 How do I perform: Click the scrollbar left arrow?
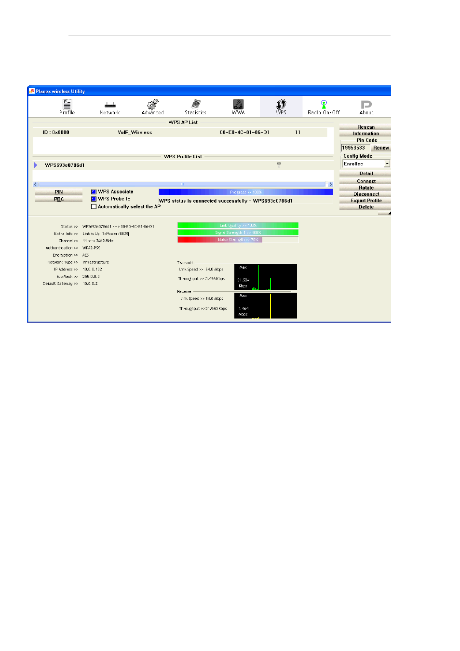[35, 184]
